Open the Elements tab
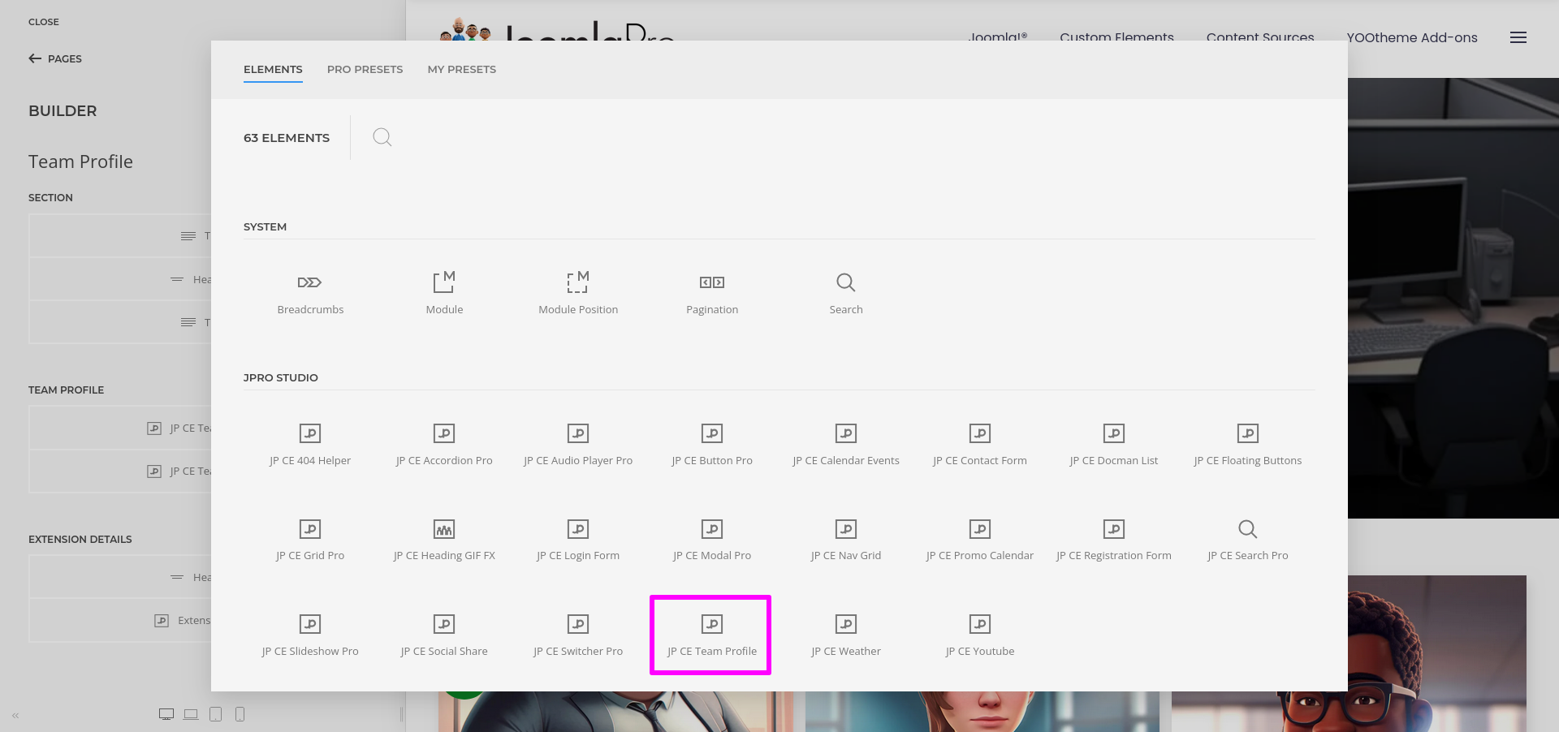Image resolution: width=1559 pixels, height=732 pixels. tap(273, 70)
